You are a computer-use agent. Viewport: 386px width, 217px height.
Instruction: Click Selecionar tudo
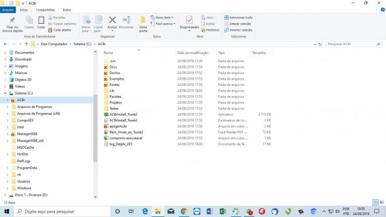[x=238, y=17]
